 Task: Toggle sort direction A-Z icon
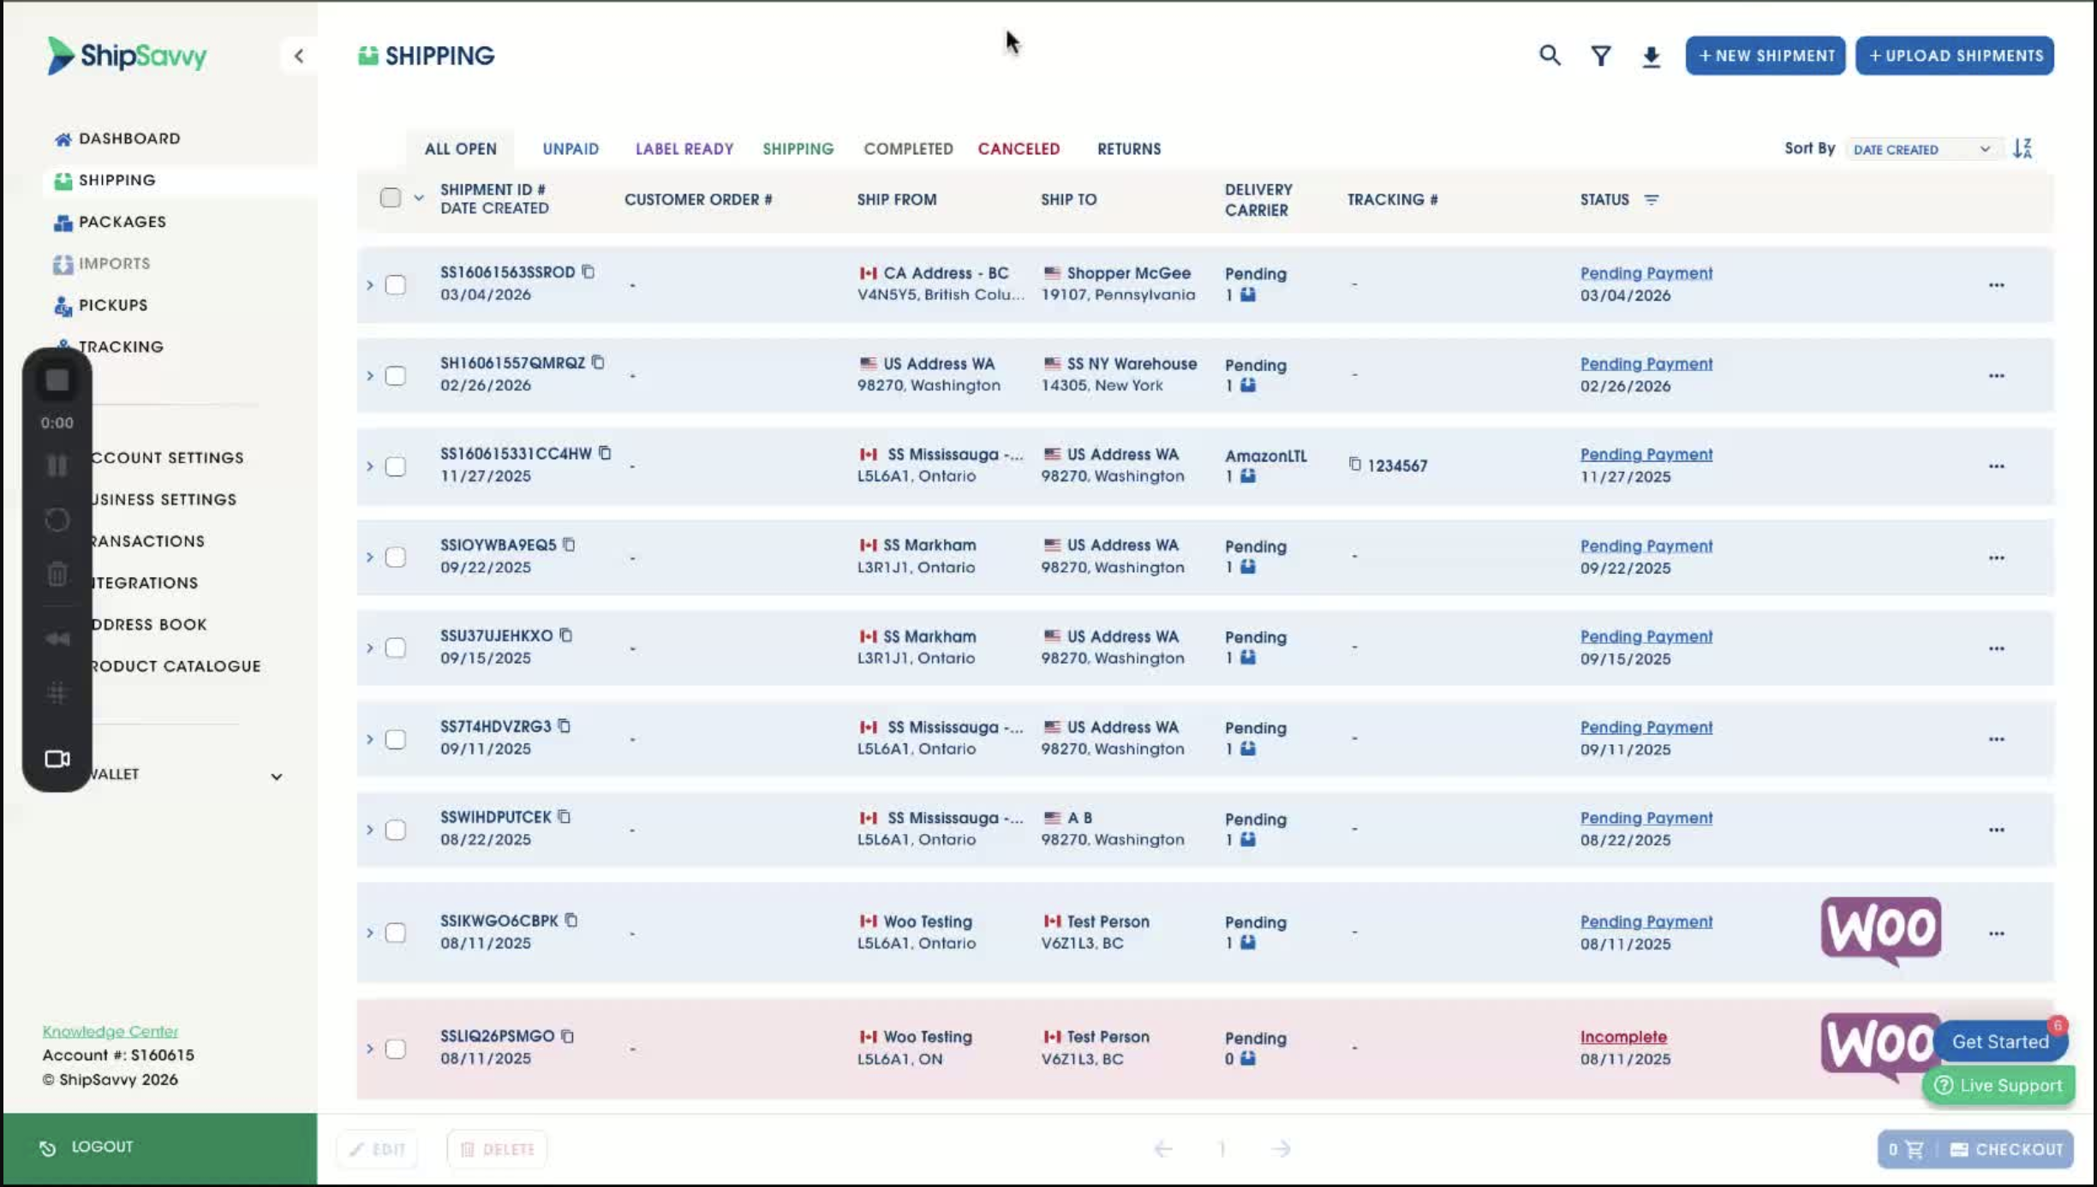point(2022,148)
